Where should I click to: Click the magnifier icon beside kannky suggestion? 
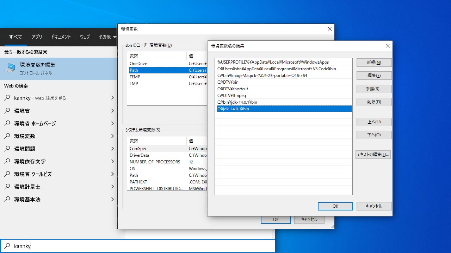7,98
